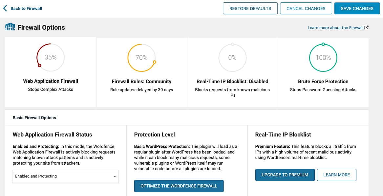Select the Brute Force Protection title
Viewport: 383px width, 196px height.
(x=323, y=81)
